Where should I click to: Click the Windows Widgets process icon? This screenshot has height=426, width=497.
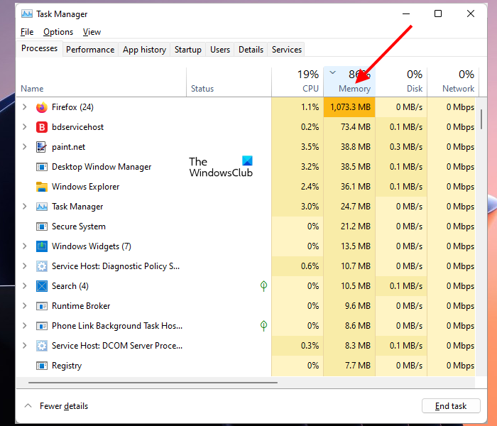tap(42, 246)
